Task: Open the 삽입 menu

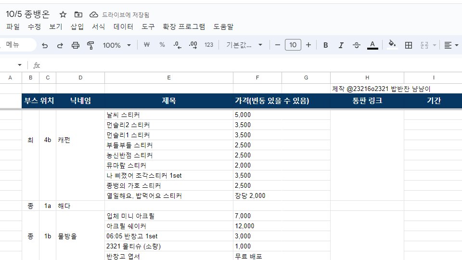Action: [77, 27]
